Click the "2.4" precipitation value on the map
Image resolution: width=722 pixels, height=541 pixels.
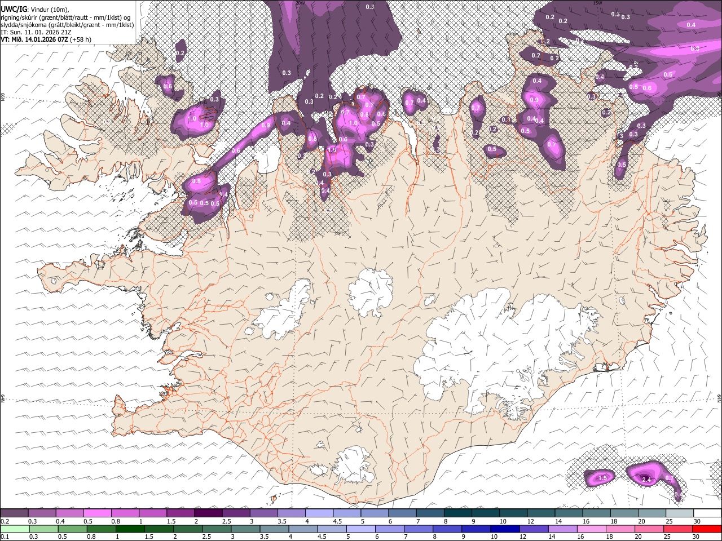647,480
